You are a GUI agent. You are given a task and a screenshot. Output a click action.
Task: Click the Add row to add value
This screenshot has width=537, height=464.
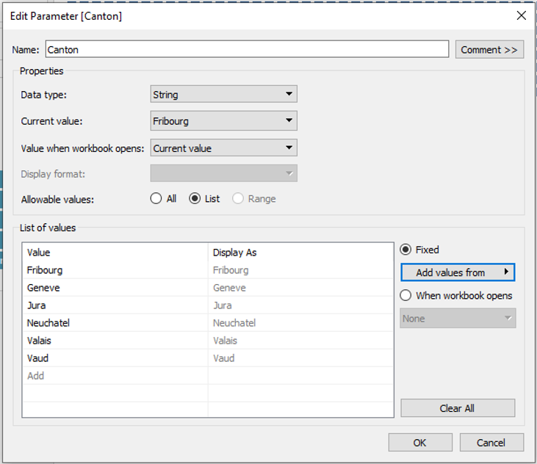(x=115, y=376)
